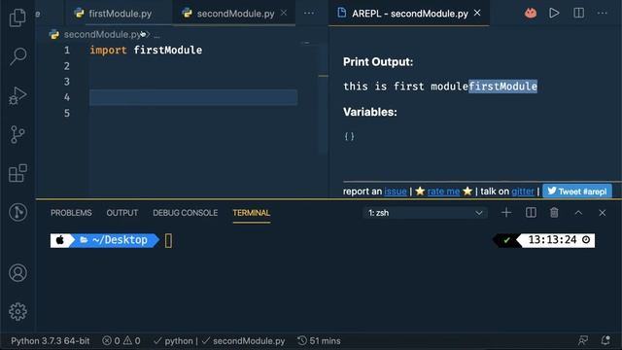Open the Accounts menu icon
This screenshot has width=622, height=350.
coord(17,273)
